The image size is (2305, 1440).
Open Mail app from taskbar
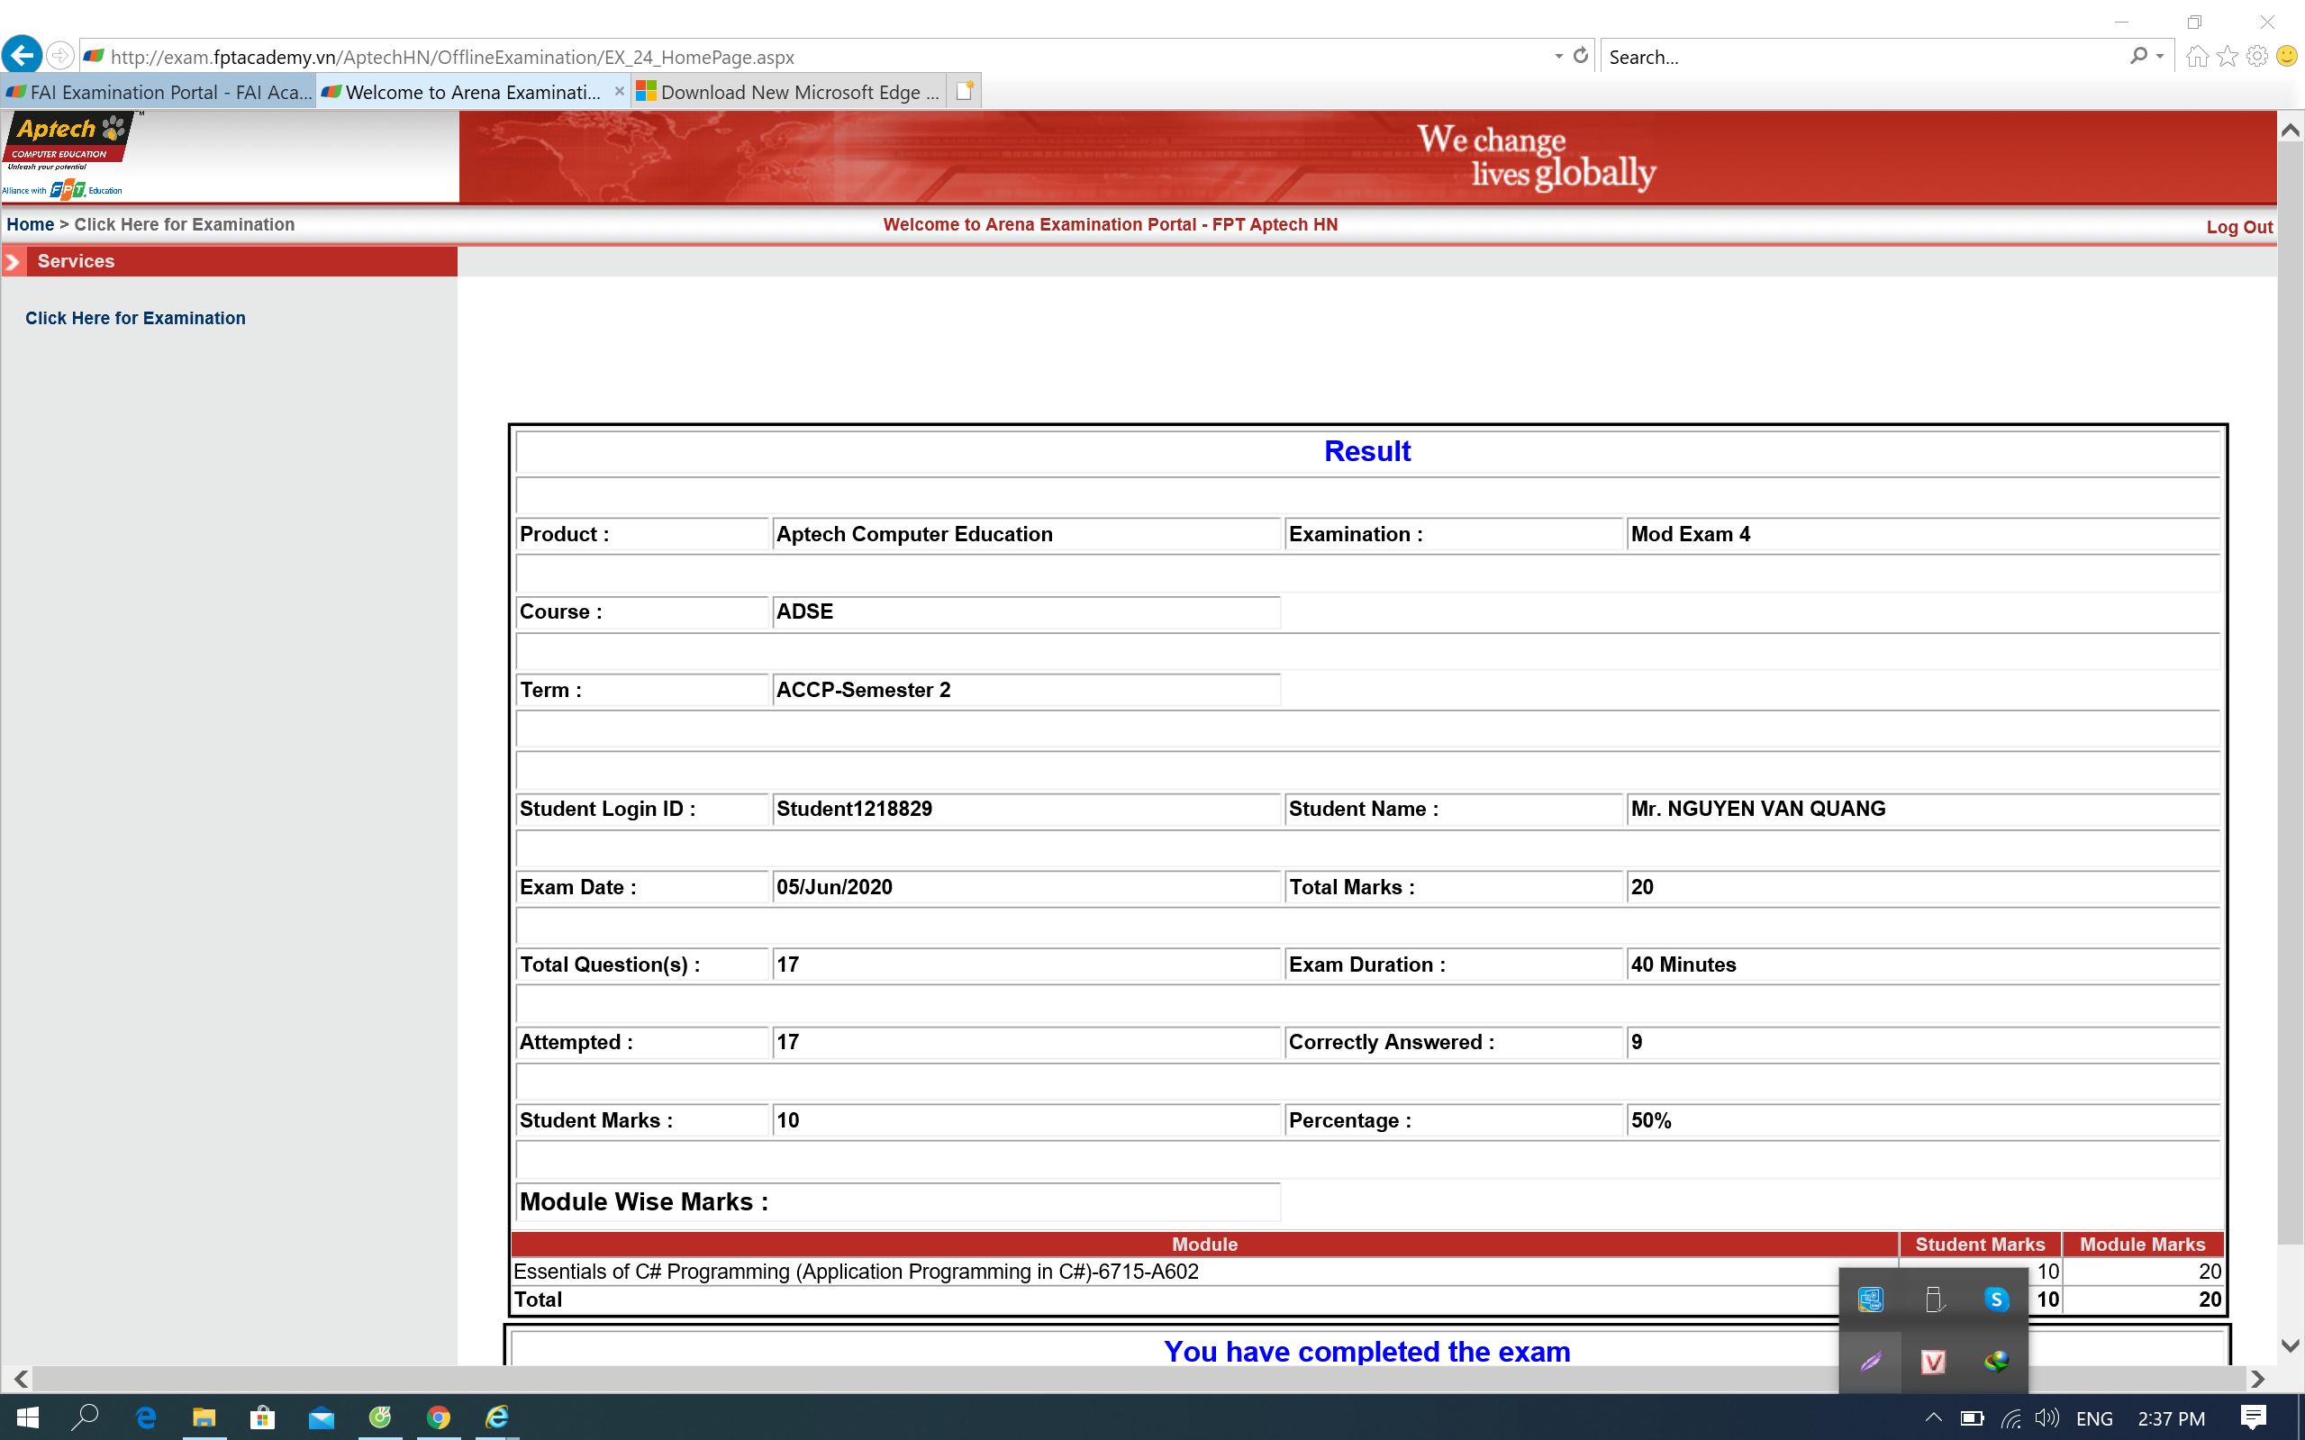[321, 1417]
